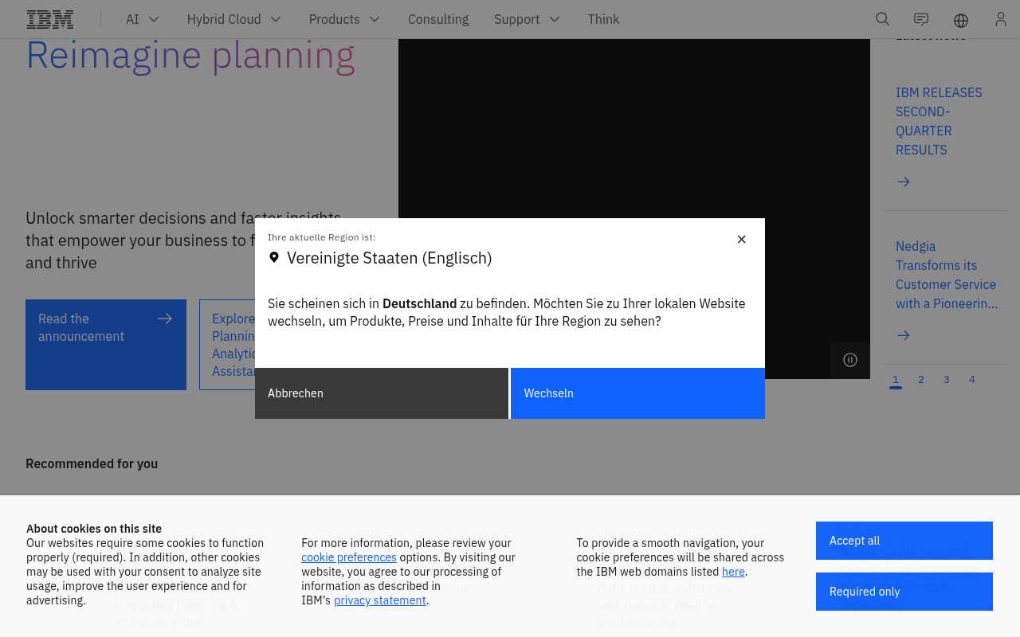
Task: Click the 'Reimagine planning' headline
Action: click(190, 56)
